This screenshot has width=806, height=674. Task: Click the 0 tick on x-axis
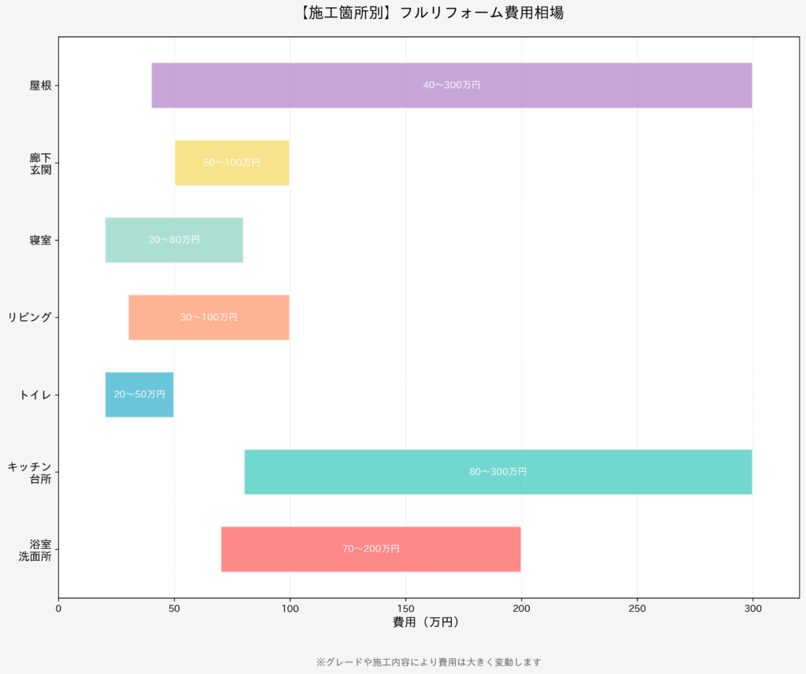58,607
